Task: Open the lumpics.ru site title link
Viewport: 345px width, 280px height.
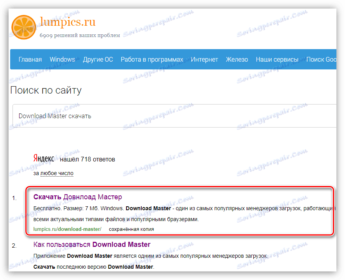Action: (x=68, y=22)
